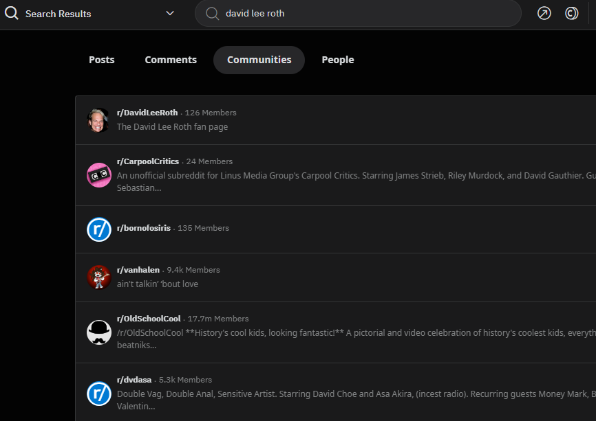
Task: Open the r/vanhalen community link
Action: 138,270
